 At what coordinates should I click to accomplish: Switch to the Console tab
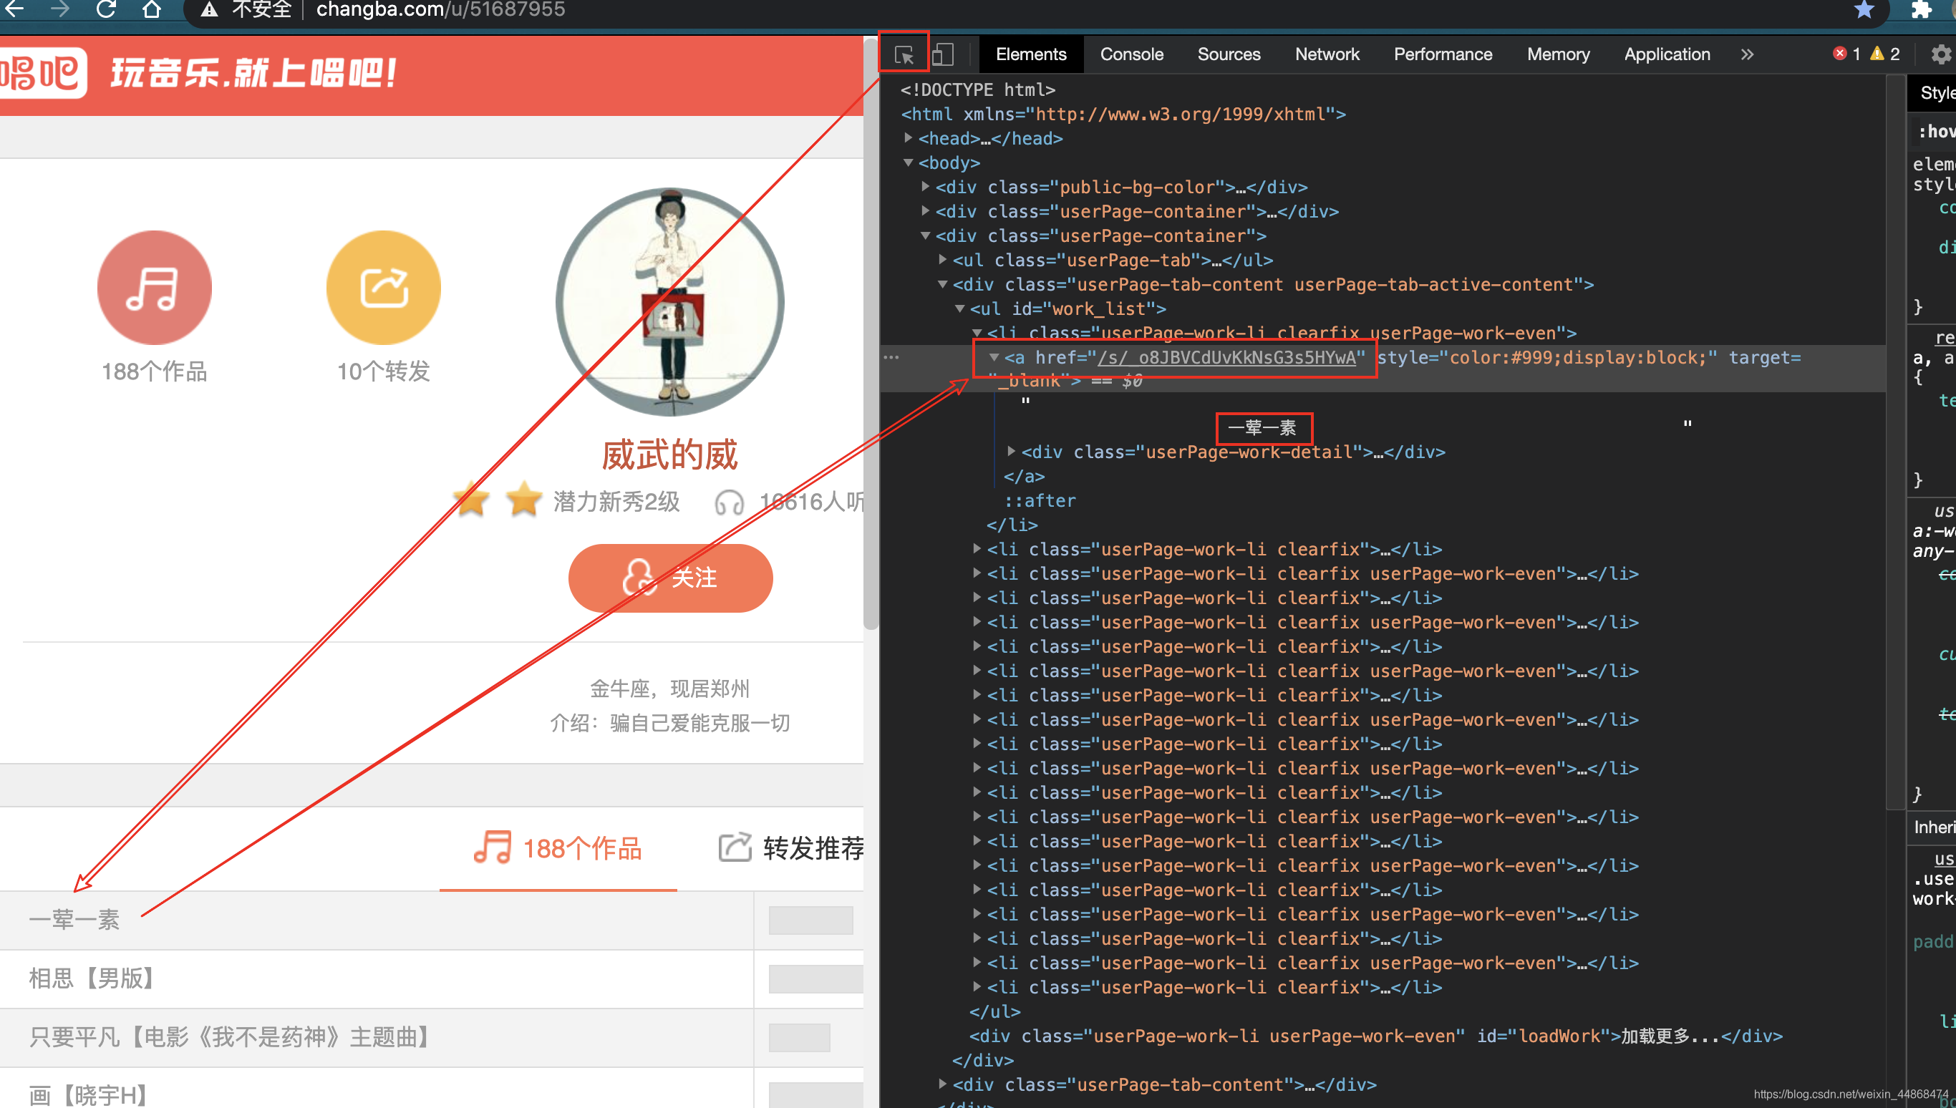[x=1131, y=55]
